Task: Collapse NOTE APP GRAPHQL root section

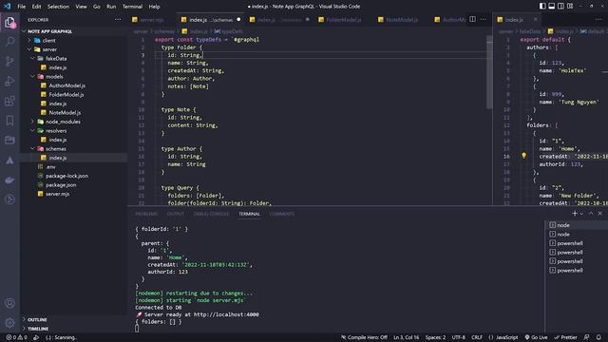Action: coord(49,31)
